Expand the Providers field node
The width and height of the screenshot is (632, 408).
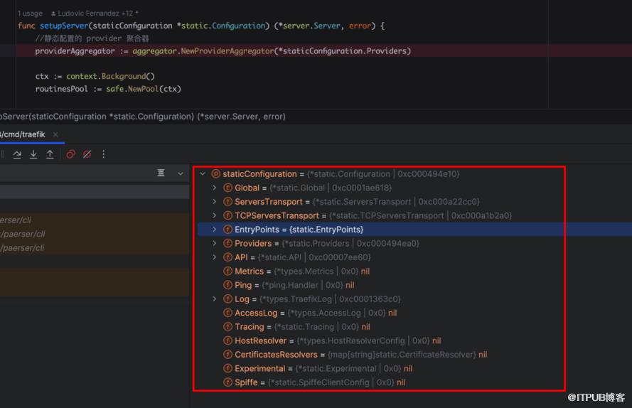[x=215, y=243]
